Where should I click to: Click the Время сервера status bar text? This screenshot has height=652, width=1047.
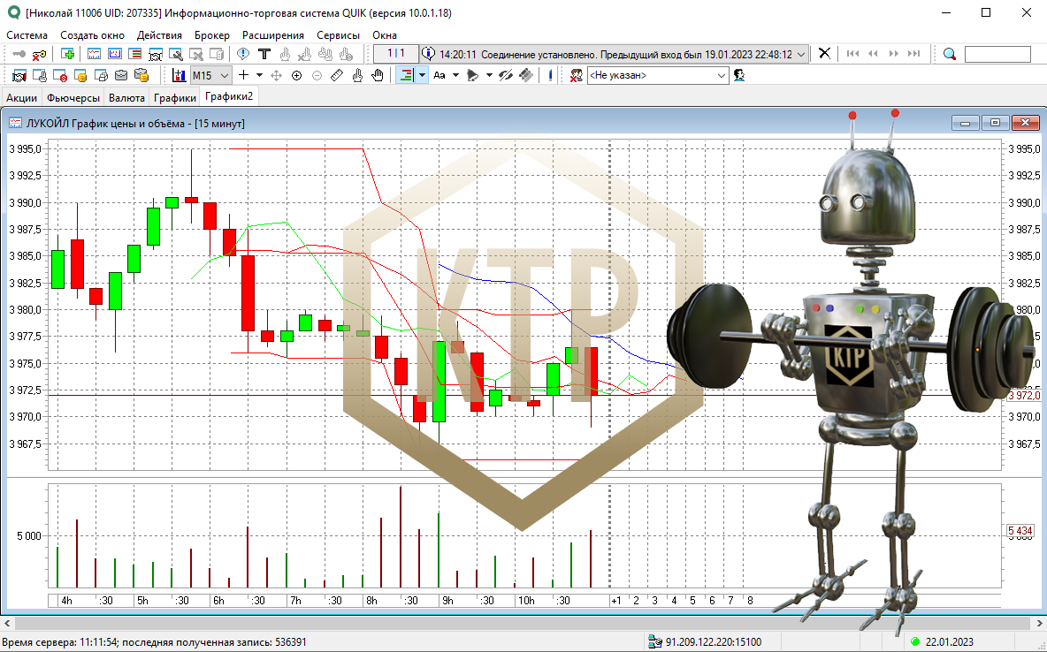pyautogui.click(x=154, y=642)
